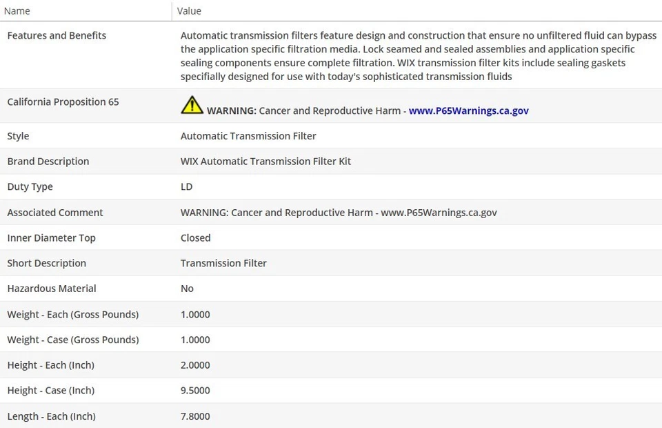Viewport: 662px width, 428px height.
Task: Click the Hazardous Material label
Action: click(x=52, y=289)
